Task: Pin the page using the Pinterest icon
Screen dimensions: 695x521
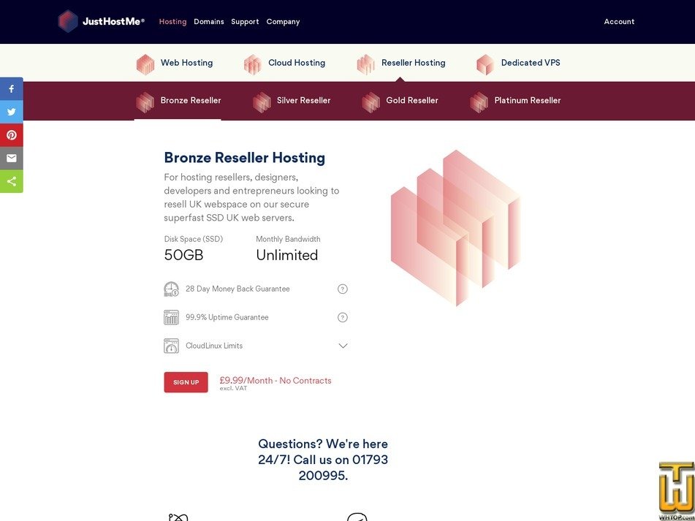Action: (11, 135)
